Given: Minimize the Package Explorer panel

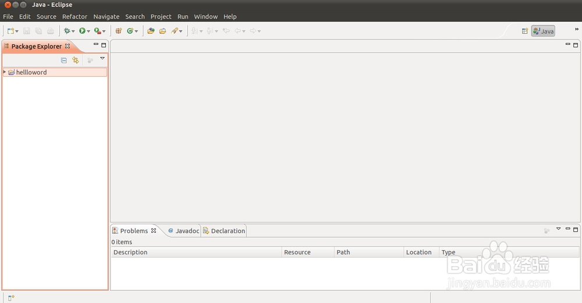Looking at the screenshot, I should [x=96, y=45].
